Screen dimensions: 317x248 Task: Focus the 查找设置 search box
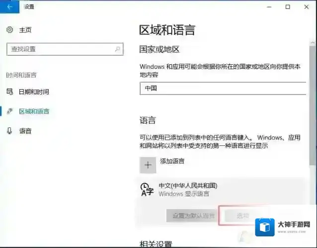pos(65,49)
